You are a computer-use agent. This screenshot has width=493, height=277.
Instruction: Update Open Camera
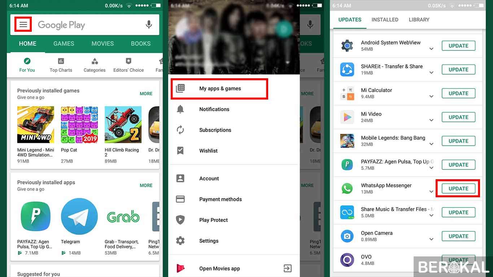(x=458, y=236)
